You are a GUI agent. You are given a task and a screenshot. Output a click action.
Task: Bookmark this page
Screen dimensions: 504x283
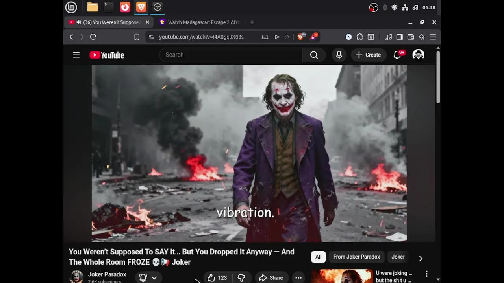pos(137,37)
